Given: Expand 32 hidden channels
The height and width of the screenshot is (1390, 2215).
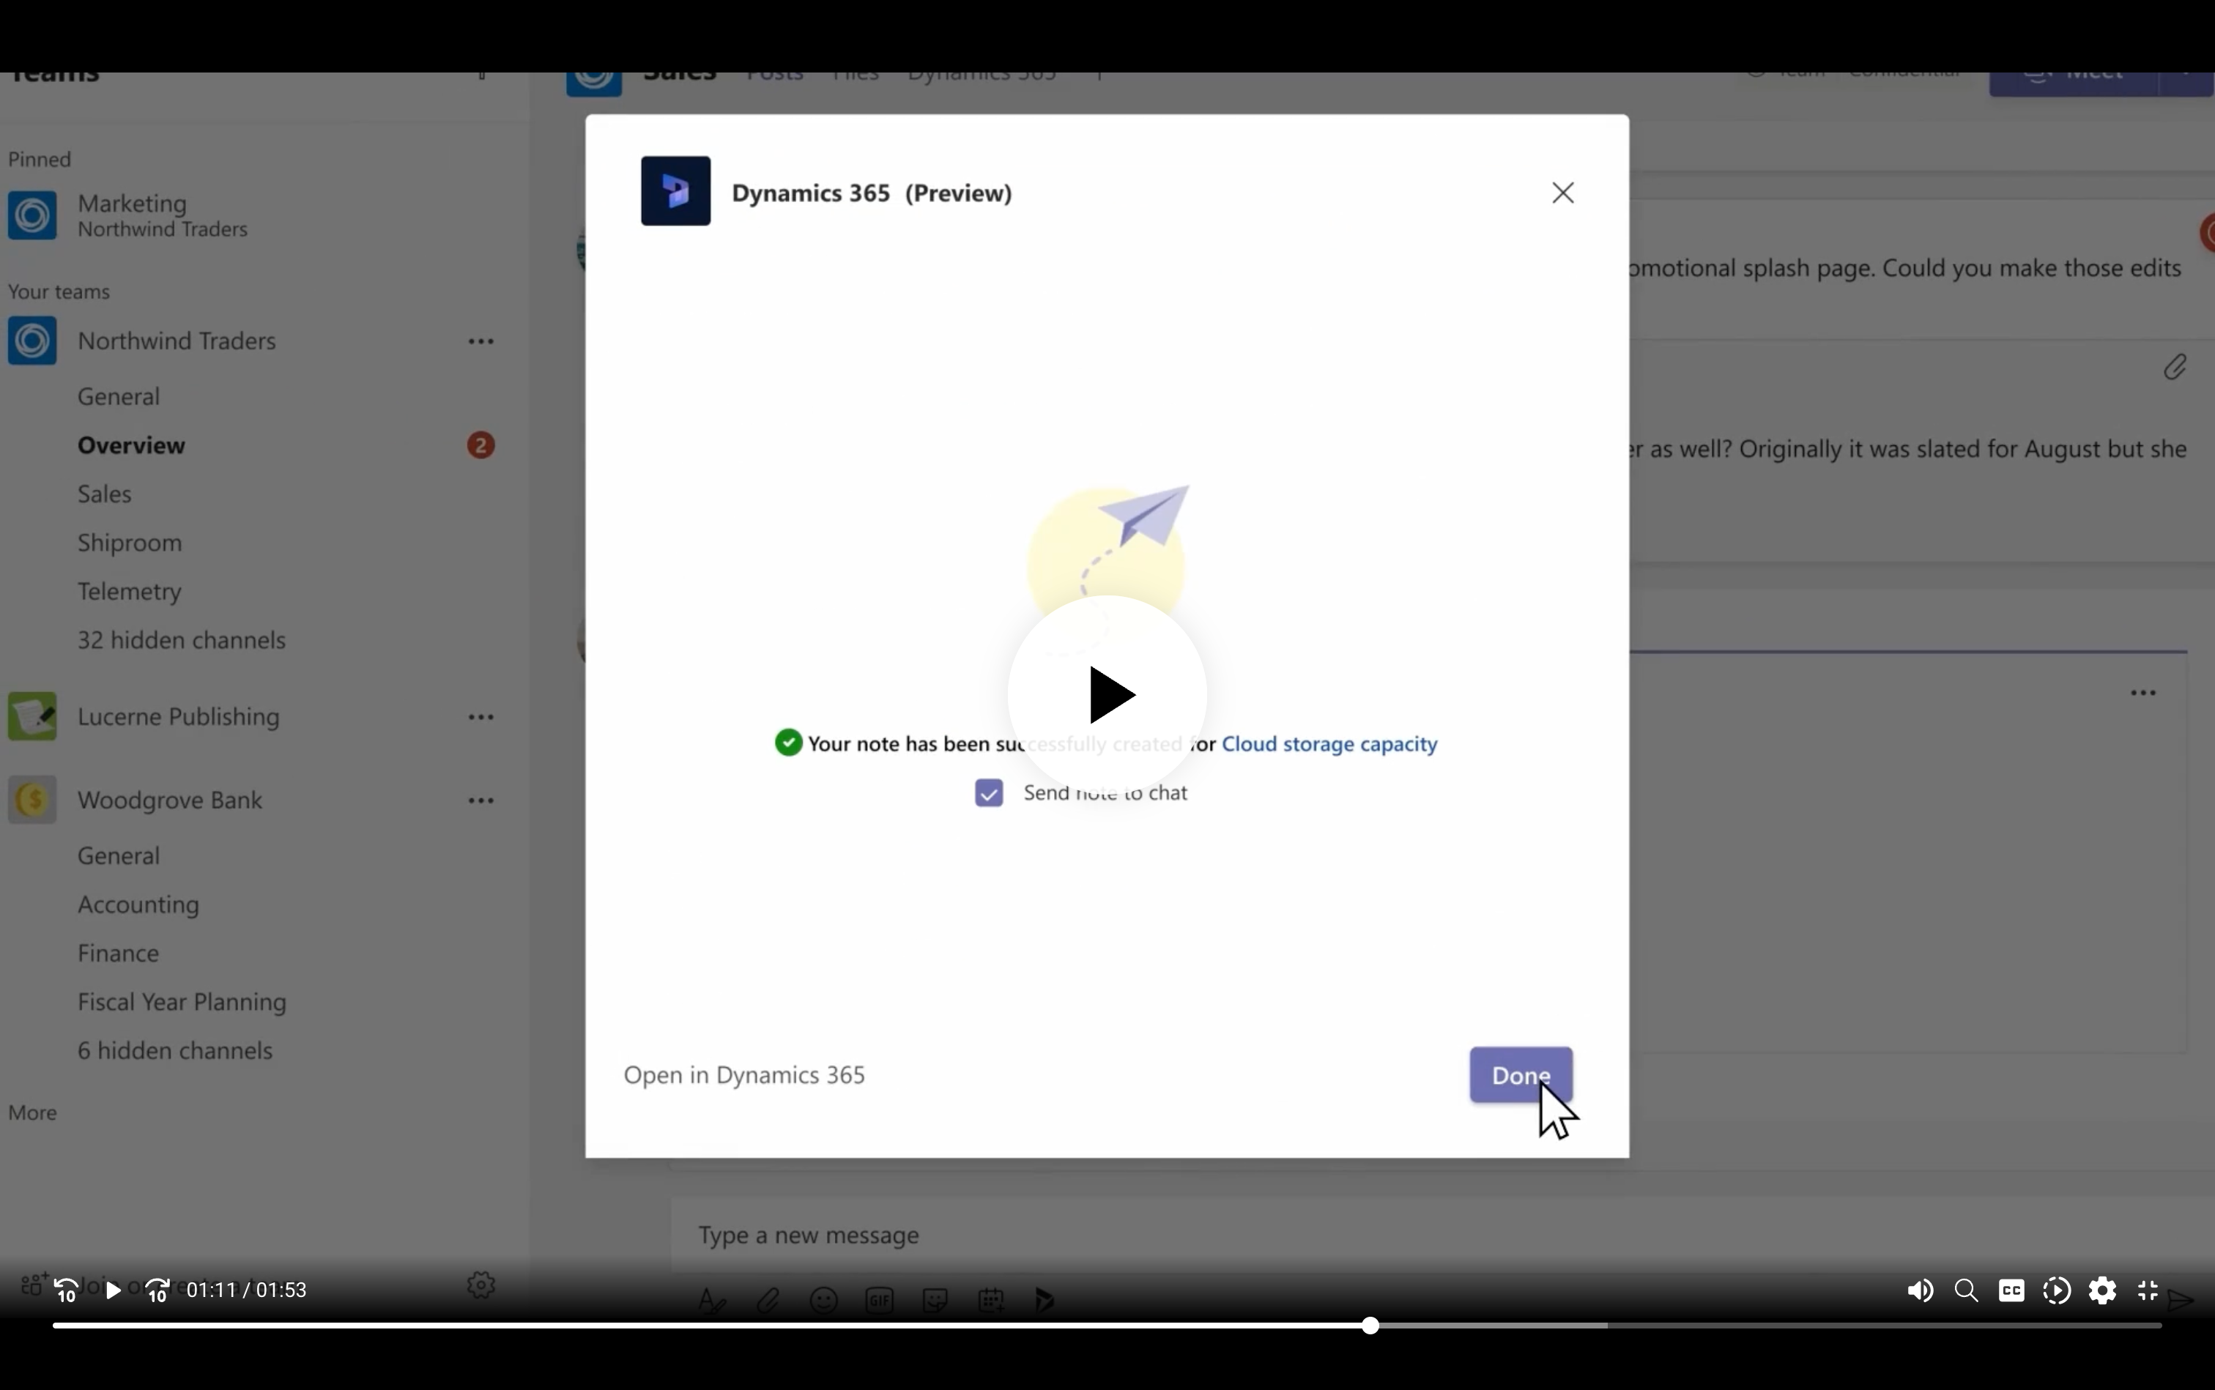Looking at the screenshot, I should (181, 640).
